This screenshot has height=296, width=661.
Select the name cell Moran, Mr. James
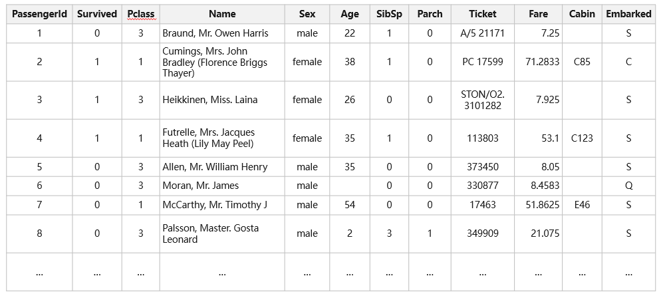(x=201, y=186)
